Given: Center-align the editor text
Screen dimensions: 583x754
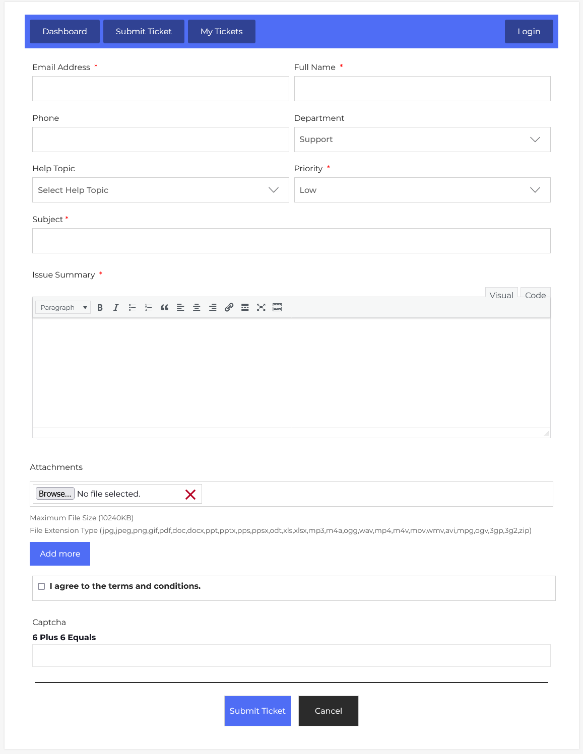Looking at the screenshot, I should pyautogui.click(x=197, y=307).
